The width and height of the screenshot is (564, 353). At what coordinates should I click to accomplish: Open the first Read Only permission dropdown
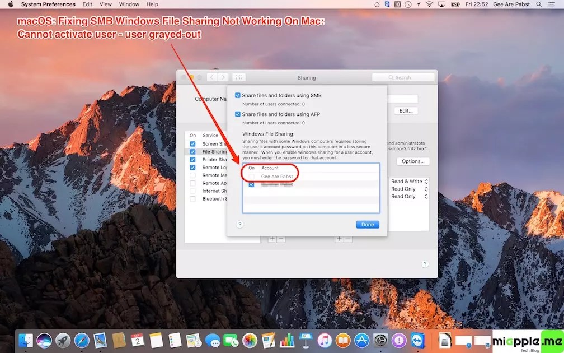point(409,189)
